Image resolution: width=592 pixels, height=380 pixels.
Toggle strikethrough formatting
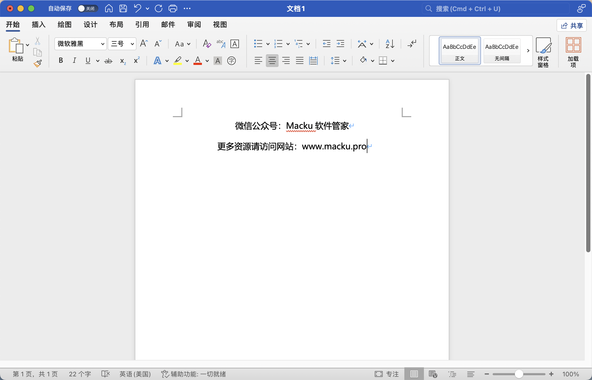click(108, 61)
